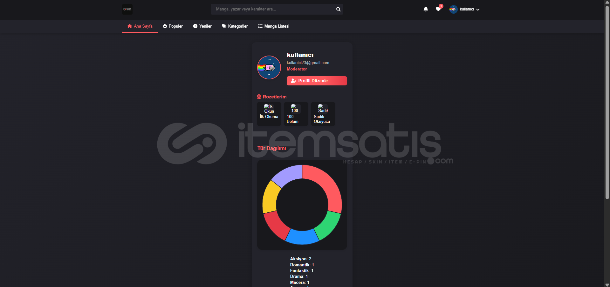Click the site logo in header

click(127, 9)
